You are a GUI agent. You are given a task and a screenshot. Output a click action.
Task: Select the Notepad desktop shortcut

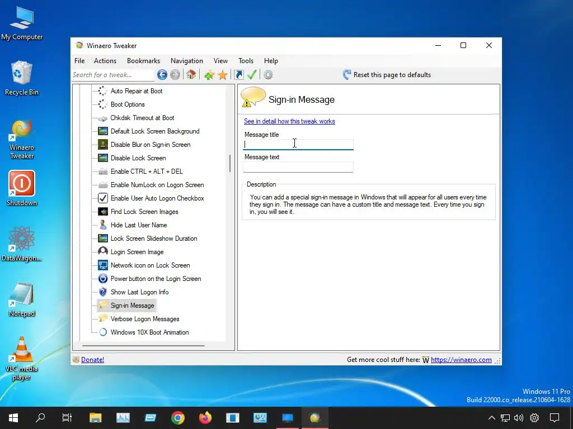click(22, 299)
